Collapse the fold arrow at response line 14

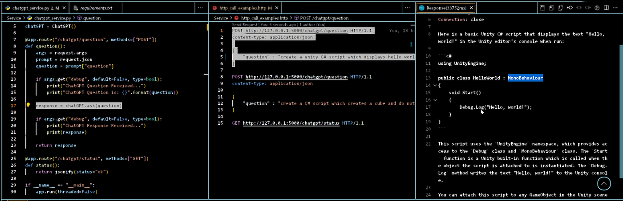coord(435,85)
